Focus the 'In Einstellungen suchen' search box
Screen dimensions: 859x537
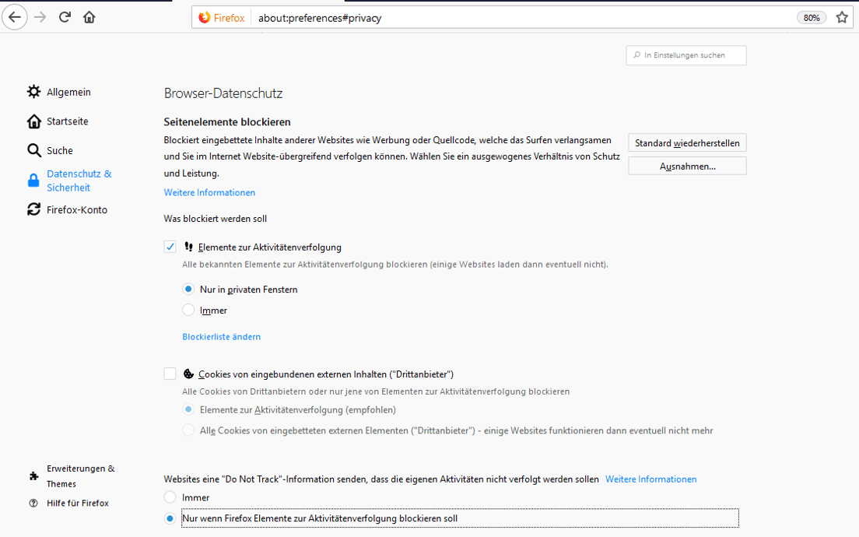tap(686, 55)
